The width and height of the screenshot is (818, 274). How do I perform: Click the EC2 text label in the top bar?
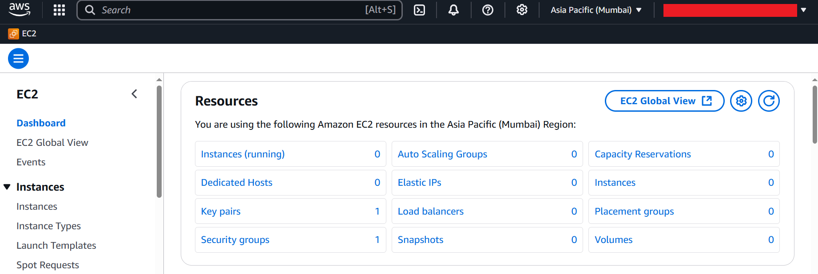[29, 34]
